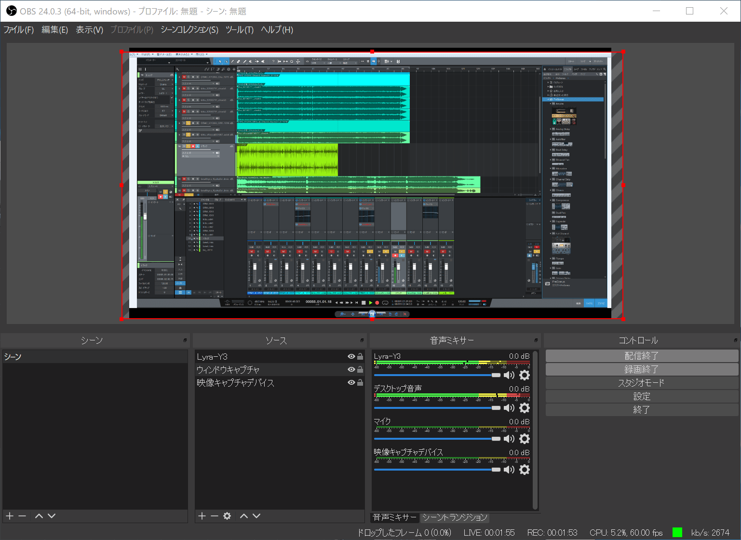Open the 表示(V) menu
Viewport: 741px width, 540px height.
(89, 29)
